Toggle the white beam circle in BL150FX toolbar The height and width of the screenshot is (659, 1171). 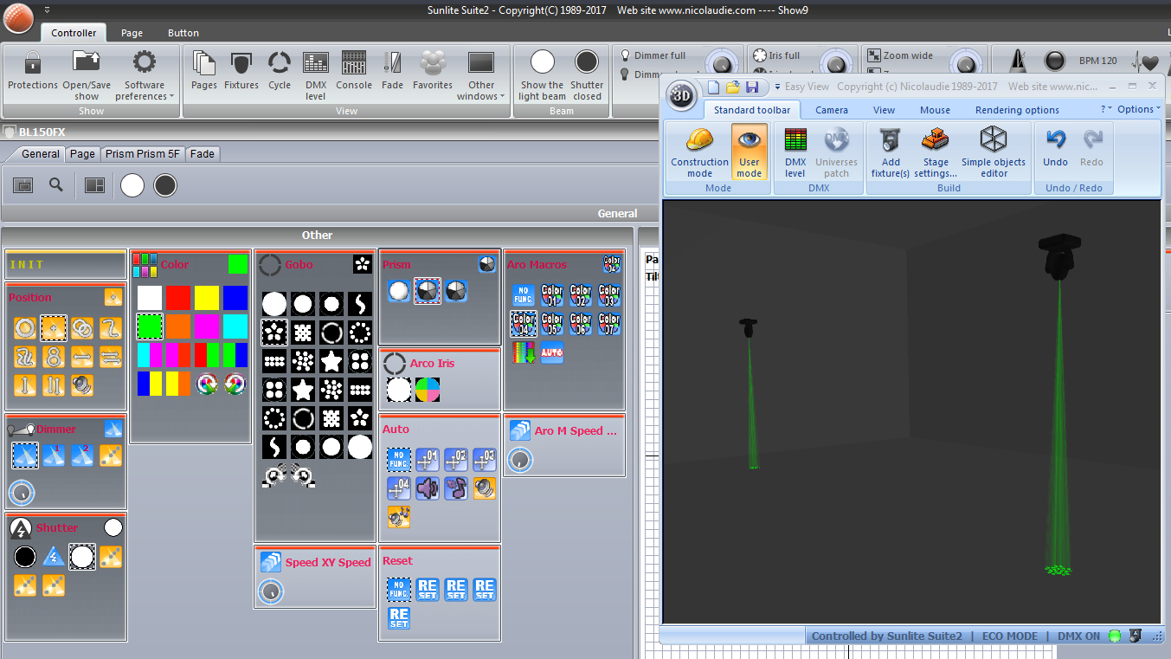[x=132, y=185]
